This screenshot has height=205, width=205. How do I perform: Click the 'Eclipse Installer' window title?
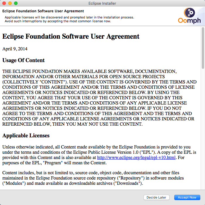102,3
